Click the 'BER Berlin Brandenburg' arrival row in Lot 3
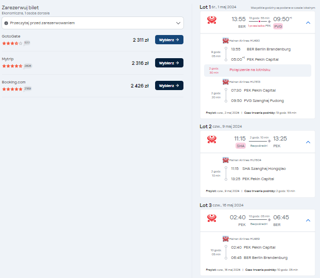Image resolution: width=320 pixels, height=278 pixels. tap(259, 258)
